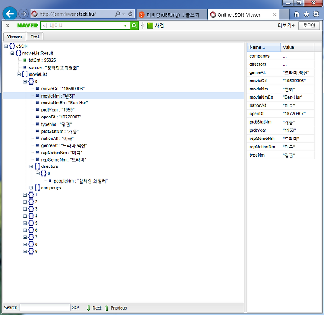Refresh the page with reload icon
The image size is (324, 315).
coord(130,14)
